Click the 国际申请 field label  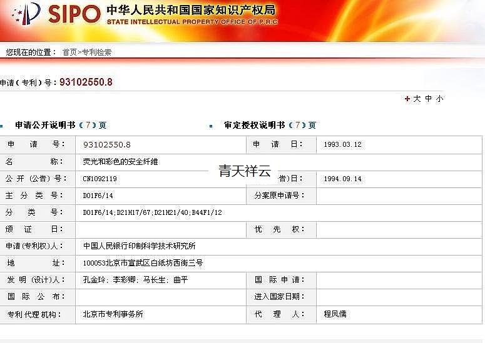coord(279,280)
